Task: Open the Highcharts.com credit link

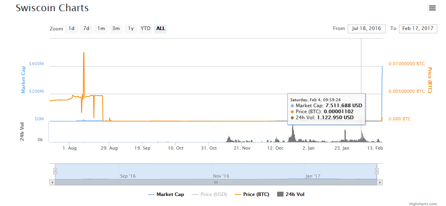Action: (423, 204)
